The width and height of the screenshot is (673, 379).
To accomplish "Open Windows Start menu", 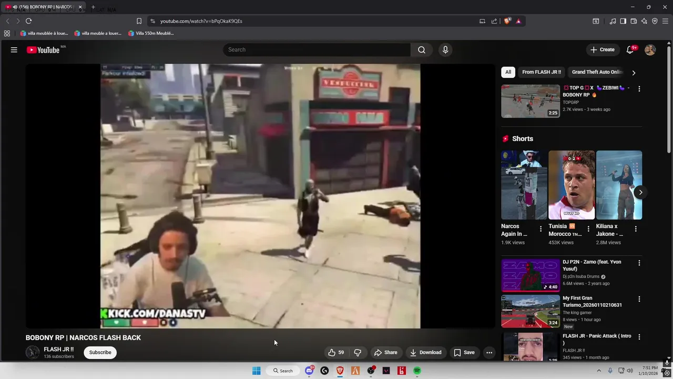I will [257, 371].
